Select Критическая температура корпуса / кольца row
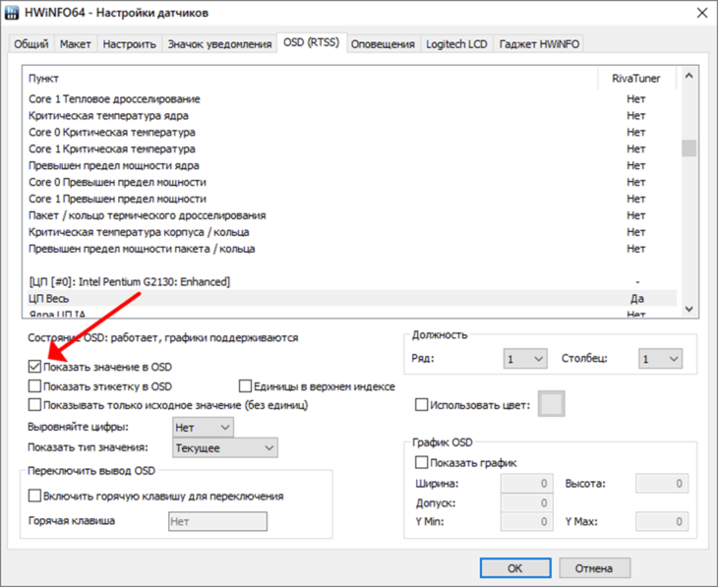The width and height of the screenshot is (718, 587). 352,232
